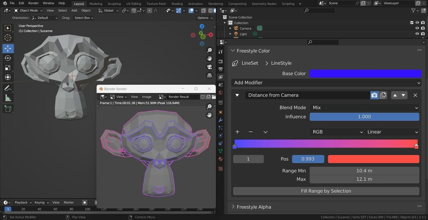Click the viewport pan hand icon
The width and height of the screenshot is (428, 220).
(x=210, y=58)
